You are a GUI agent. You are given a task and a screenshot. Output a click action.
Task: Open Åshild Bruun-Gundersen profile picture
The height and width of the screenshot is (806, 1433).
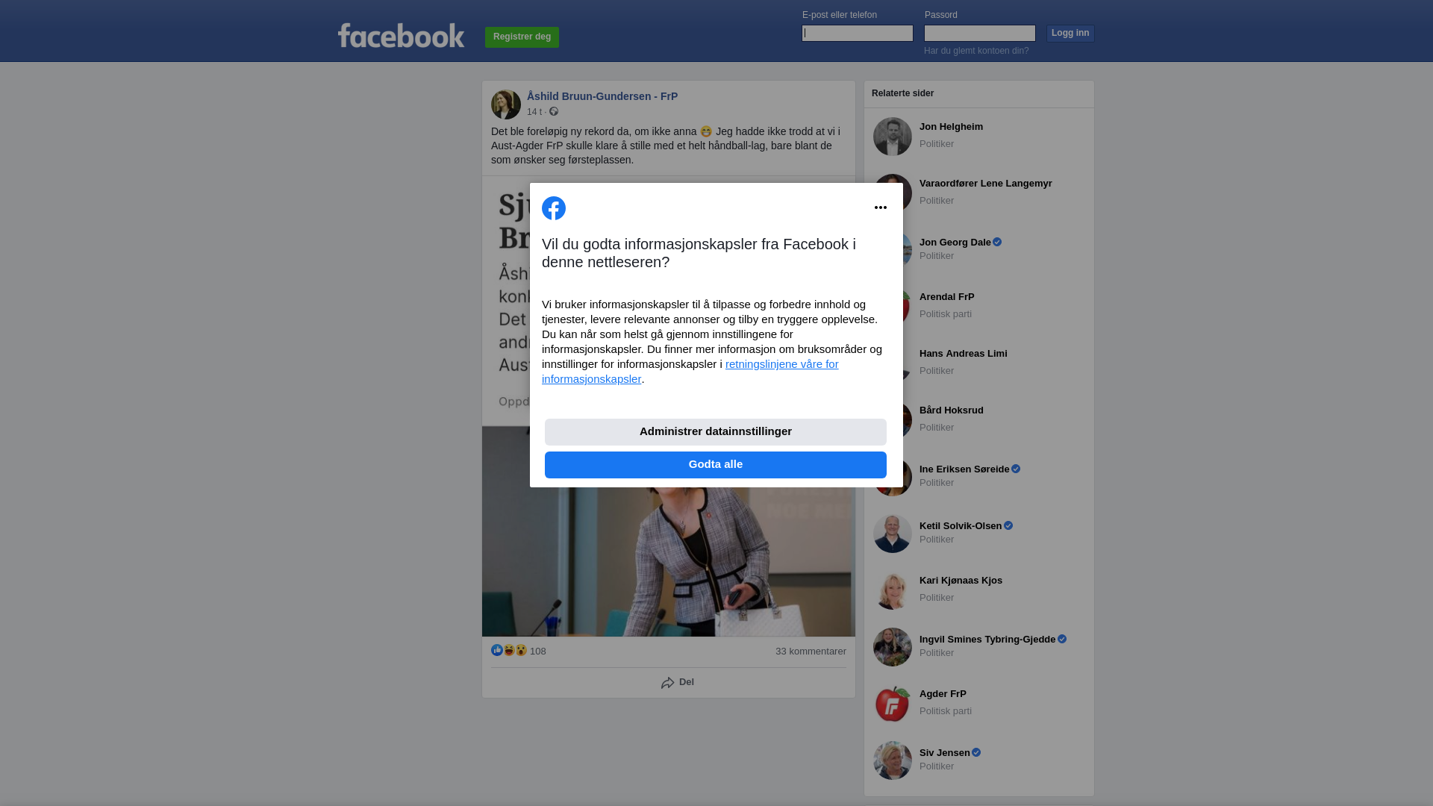point(506,104)
